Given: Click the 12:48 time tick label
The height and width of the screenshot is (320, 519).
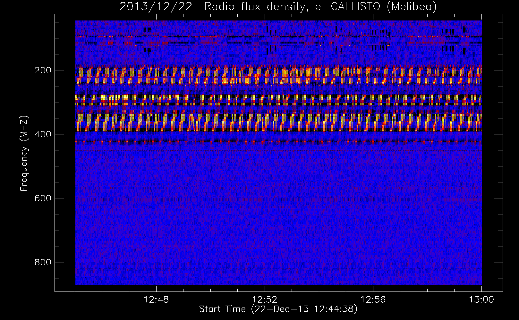Looking at the screenshot, I should pyautogui.click(x=156, y=300).
